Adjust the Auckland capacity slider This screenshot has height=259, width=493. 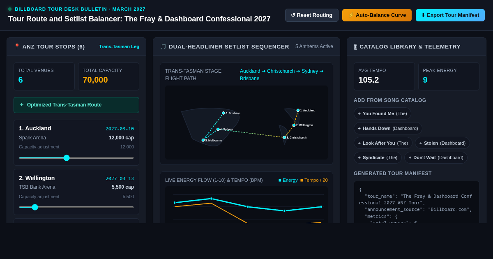coord(76,158)
